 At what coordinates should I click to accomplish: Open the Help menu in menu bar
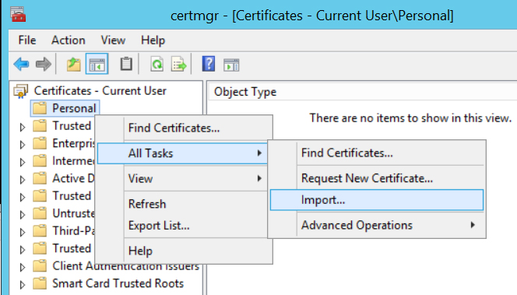point(153,40)
